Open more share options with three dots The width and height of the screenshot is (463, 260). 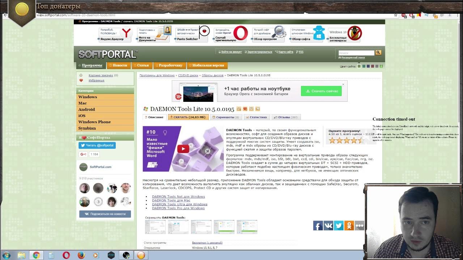point(359,225)
